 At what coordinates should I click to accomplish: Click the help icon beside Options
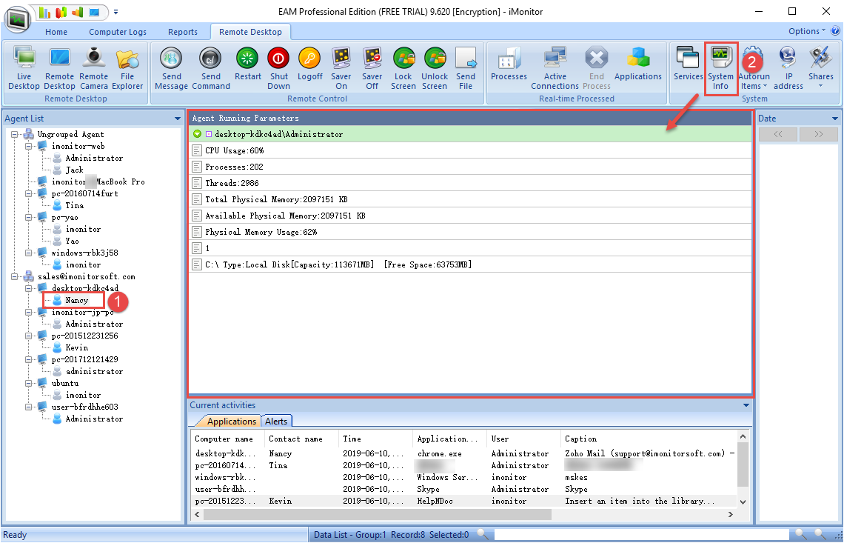tap(835, 31)
